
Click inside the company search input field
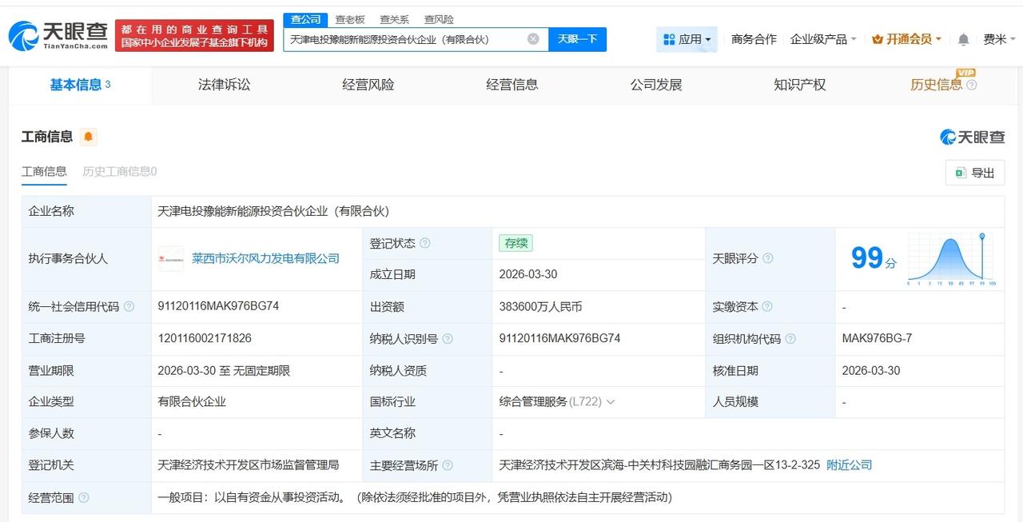pos(400,38)
